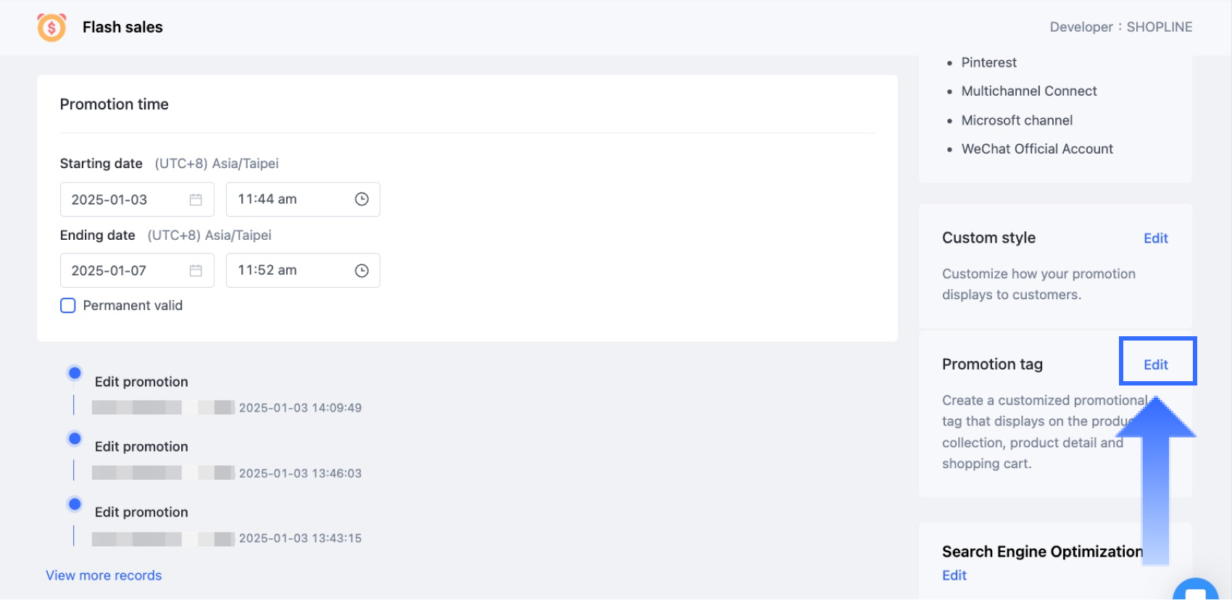The height and width of the screenshot is (600, 1232).
Task: Click the ending time clock icon
Action: pyautogui.click(x=362, y=270)
